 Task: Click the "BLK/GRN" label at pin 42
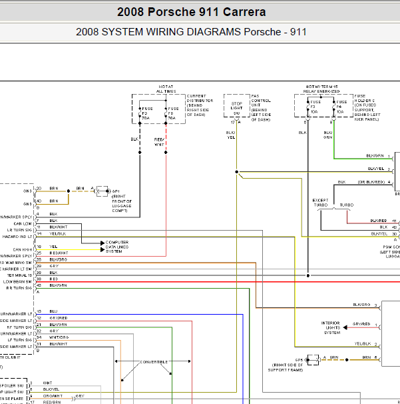58,285
